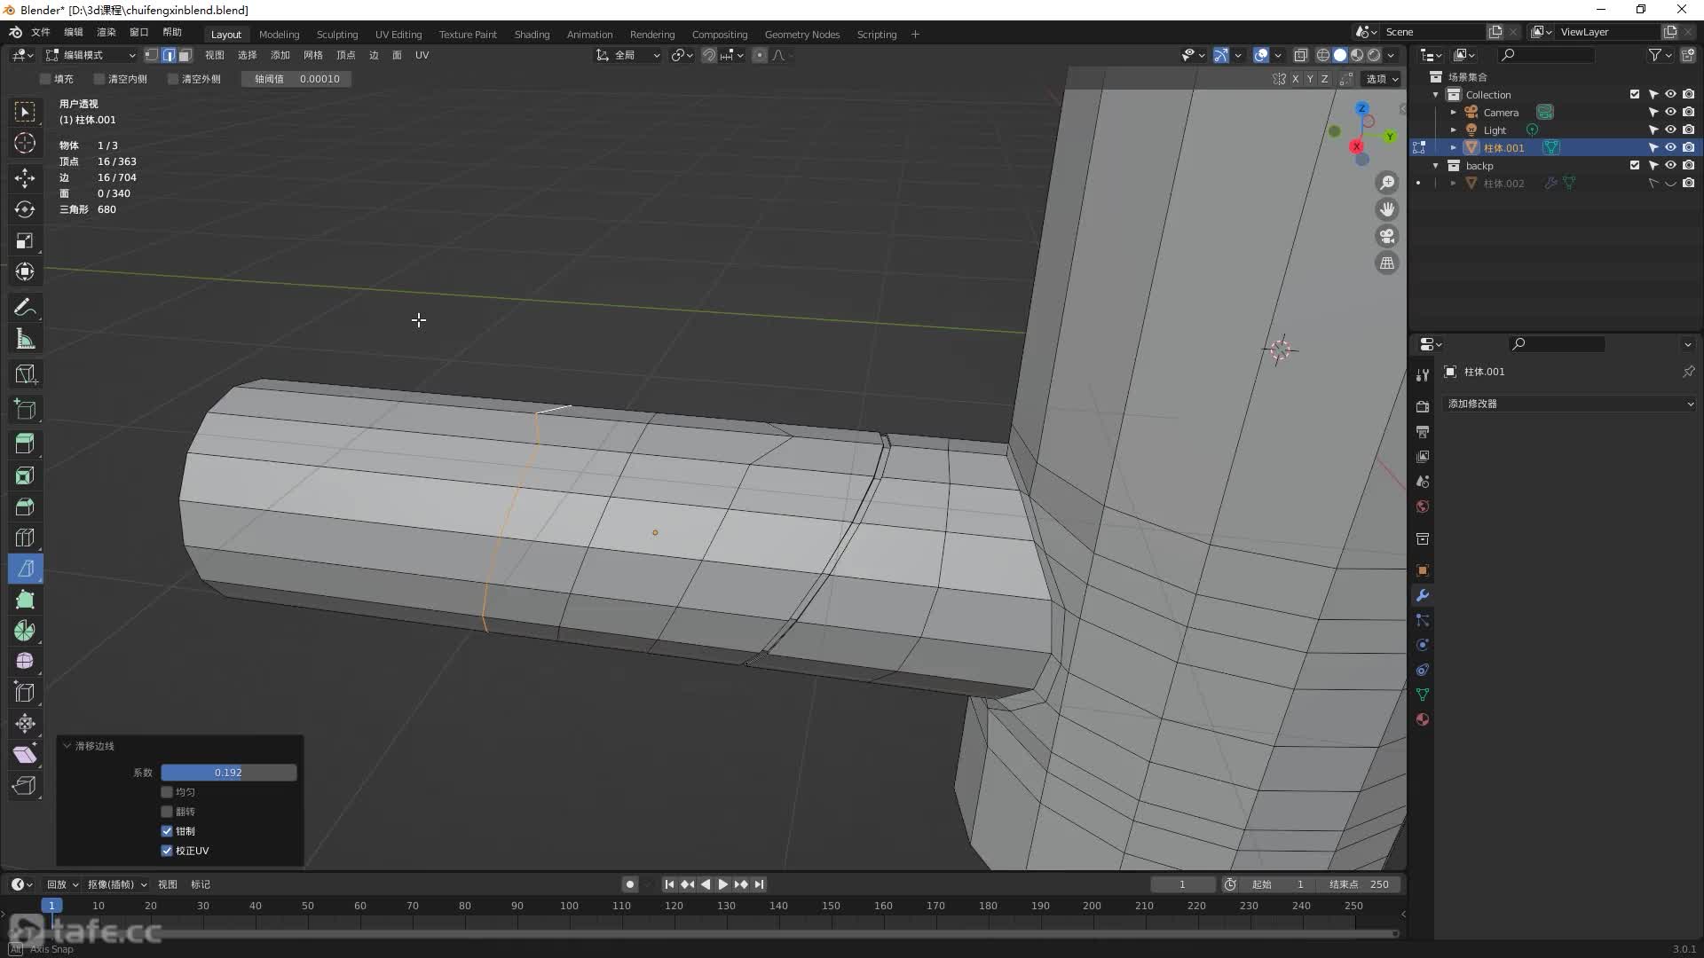Choose the Edge Slide tool

click(25, 693)
